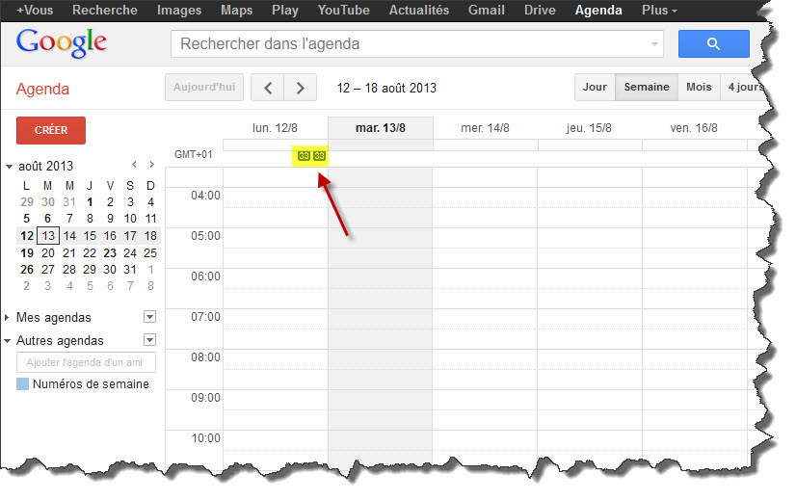This screenshot has width=796, height=500.
Task: Switch to Semaine view
Action: click(x=647, y=87)
